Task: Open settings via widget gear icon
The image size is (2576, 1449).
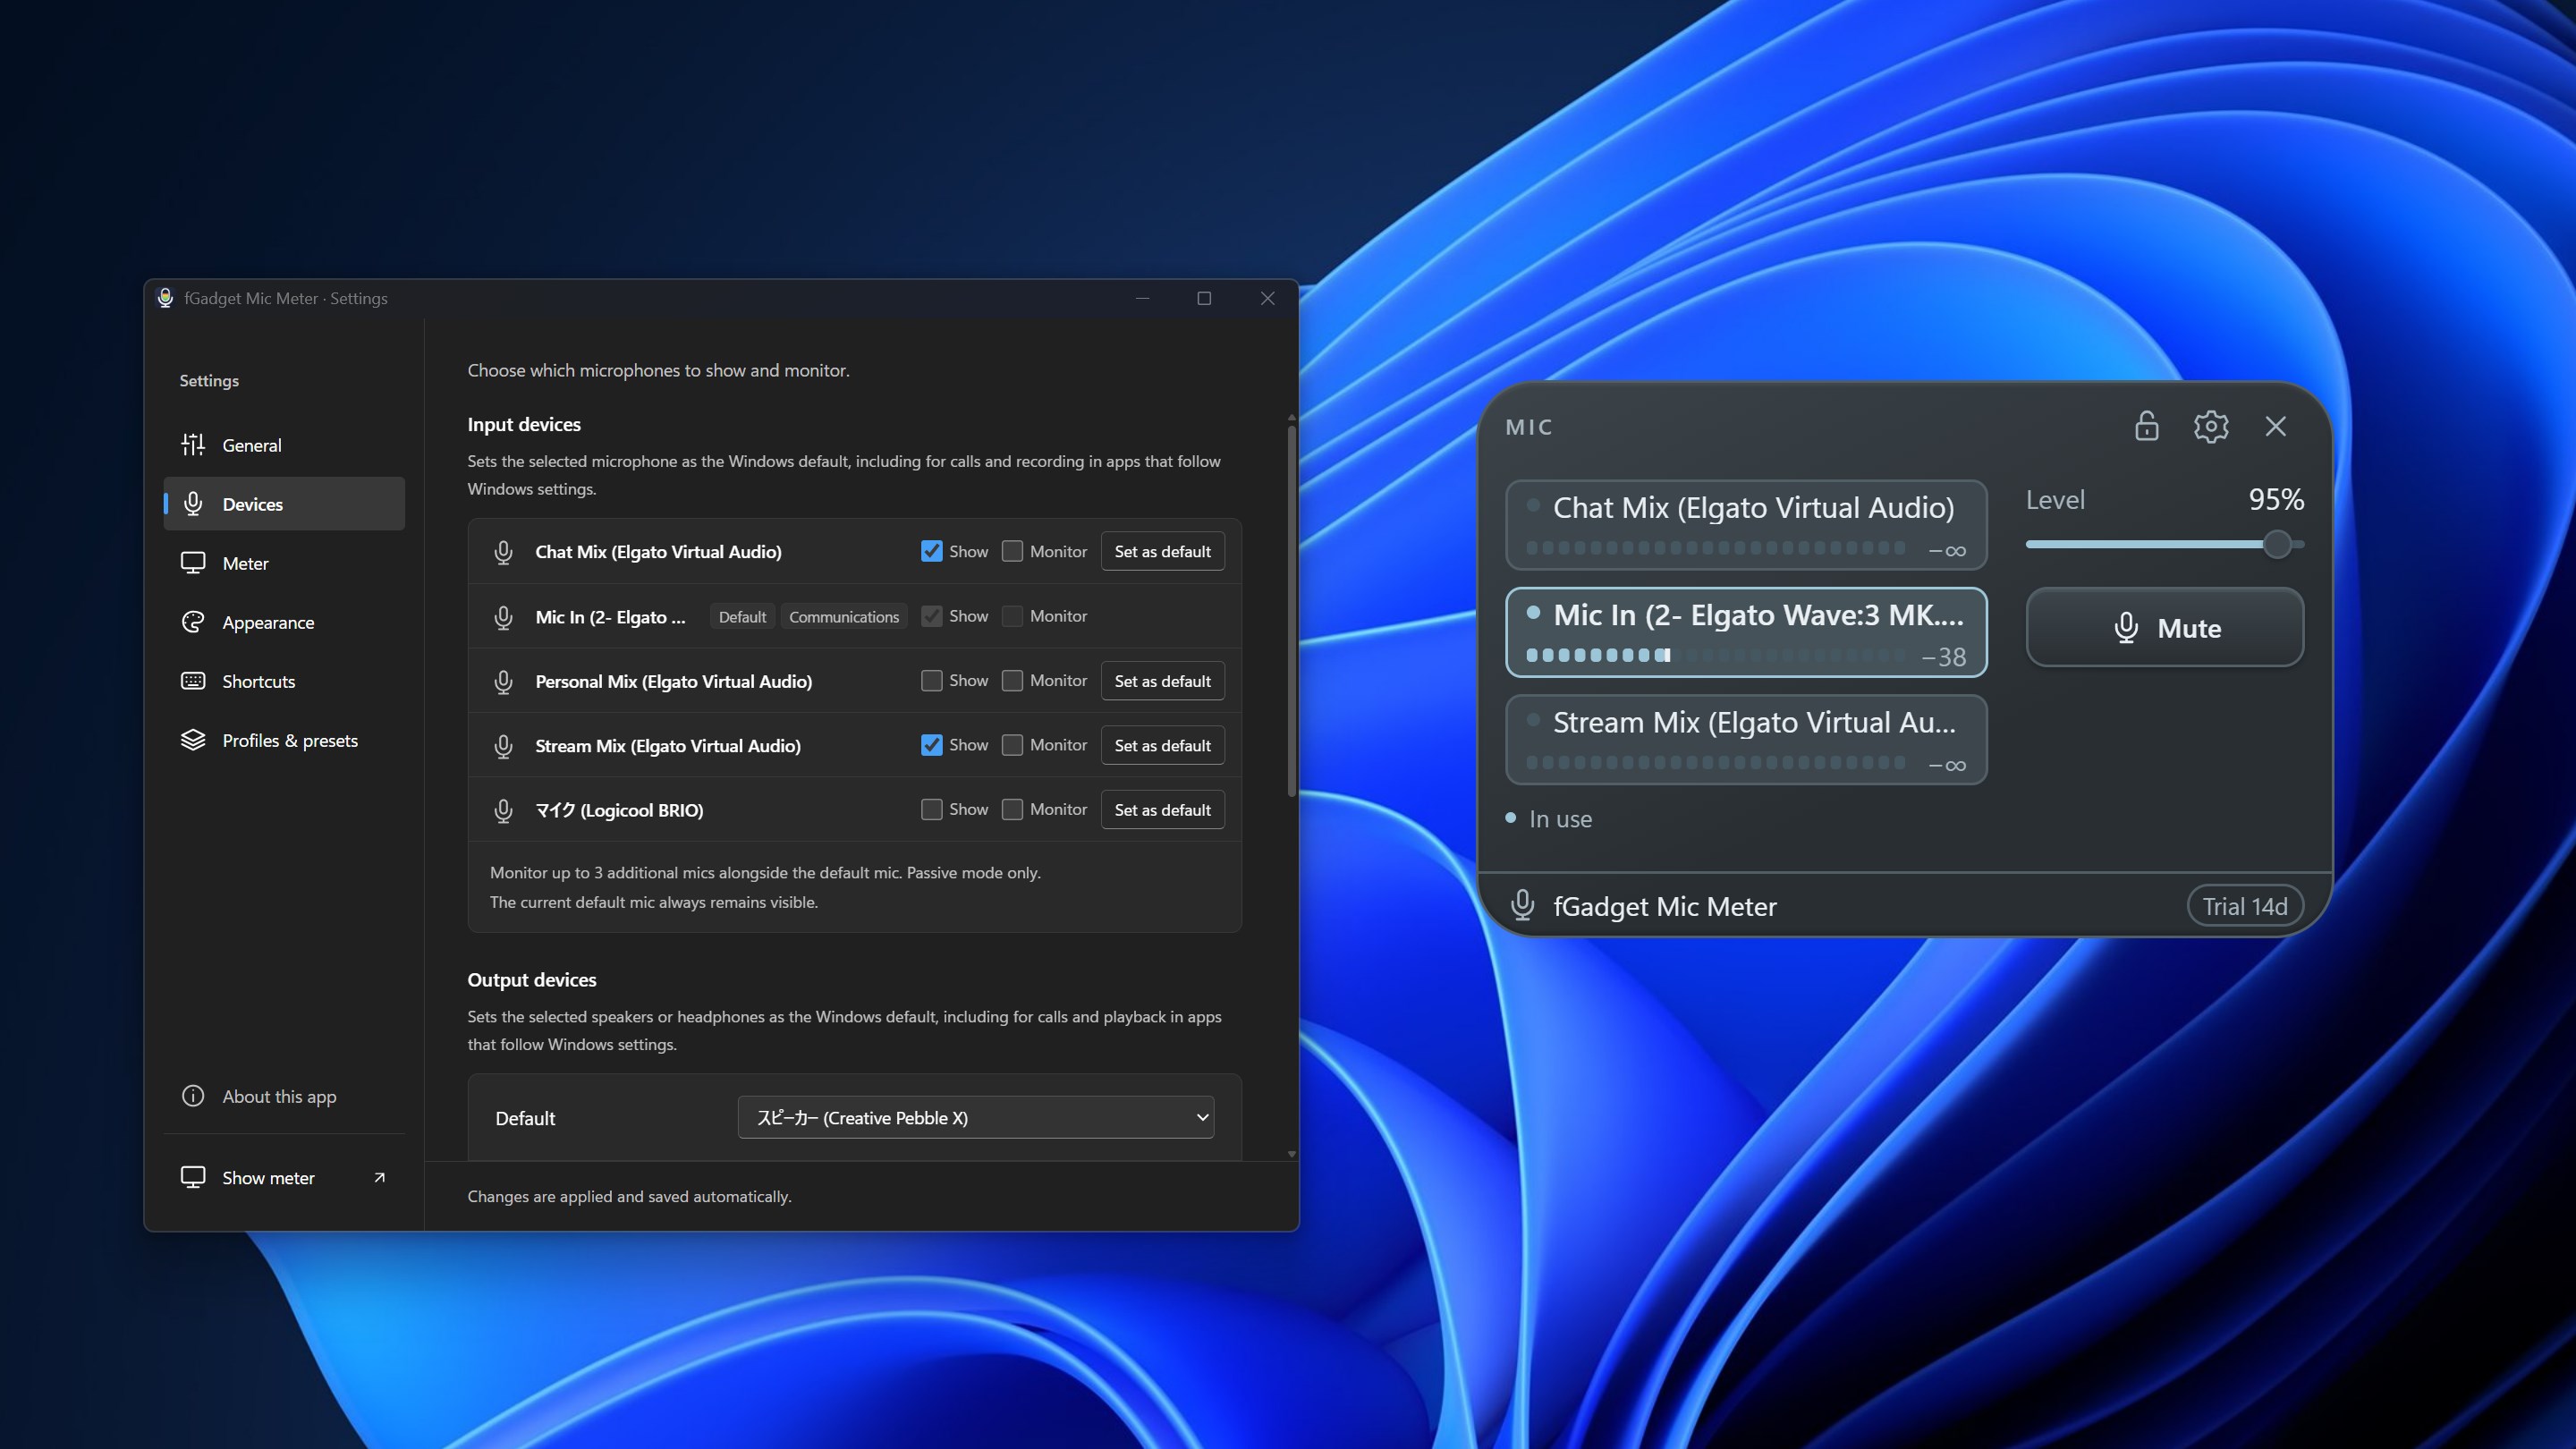Action: [2211, 426]
